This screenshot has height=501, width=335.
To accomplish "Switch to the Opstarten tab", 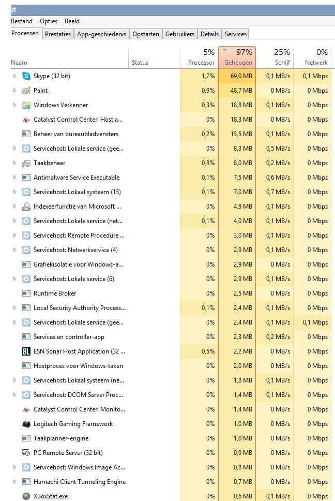I will [x=146, y=34].
